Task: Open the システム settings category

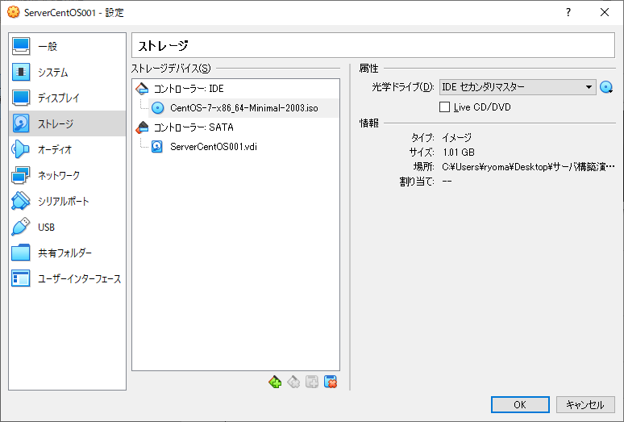Action: click(67, 72)
